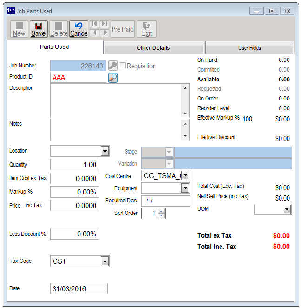Expand the Location dropdown
Viewport: 301px width, 308px height.
coord(105,151)
